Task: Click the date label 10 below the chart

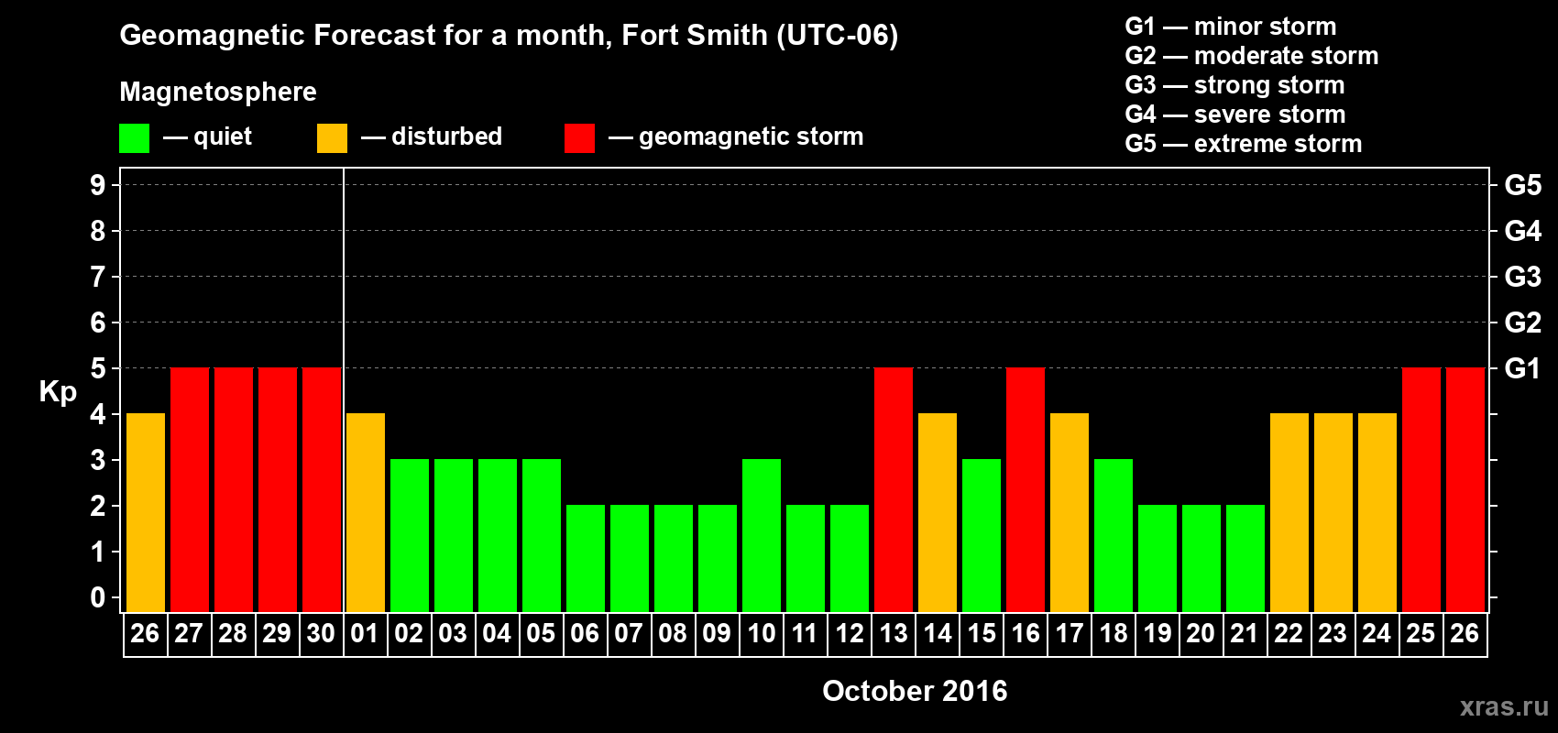Action: click(x=762, y=634)
